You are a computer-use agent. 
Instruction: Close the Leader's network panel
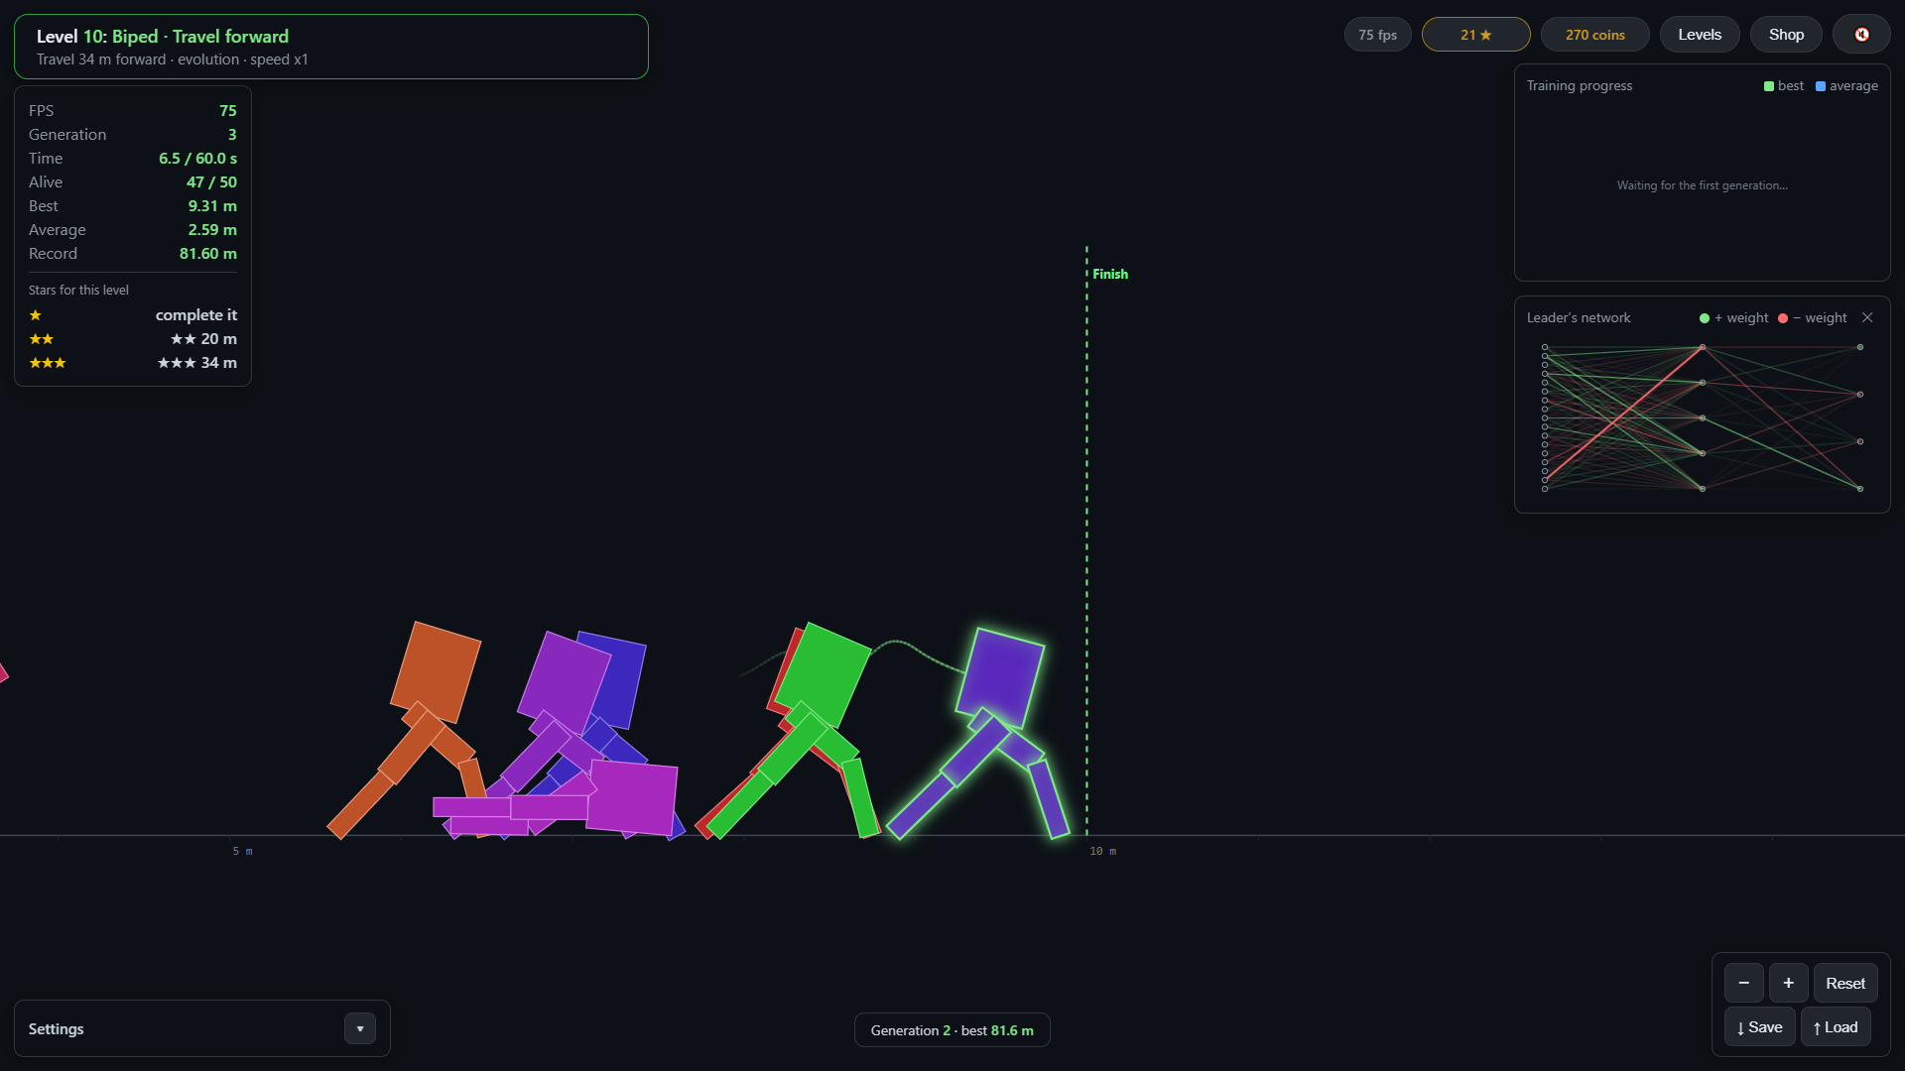[x=1867, y=317]
